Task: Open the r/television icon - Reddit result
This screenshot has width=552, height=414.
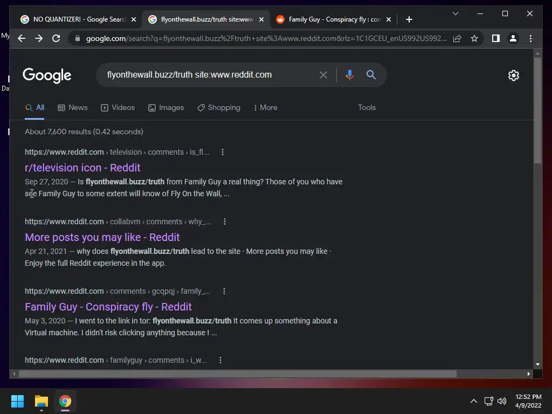Action: click(x=82, y=168)
